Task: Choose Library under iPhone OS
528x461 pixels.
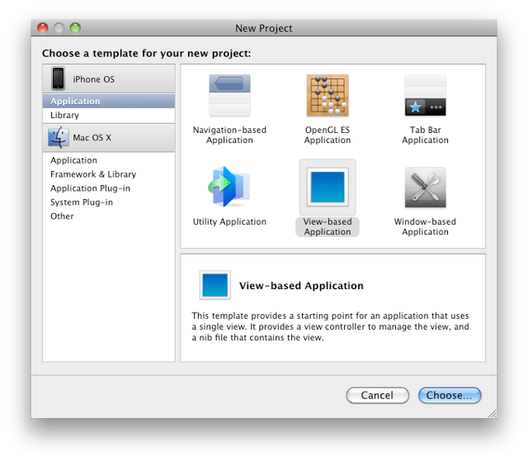Action: (x=109, y=116)
